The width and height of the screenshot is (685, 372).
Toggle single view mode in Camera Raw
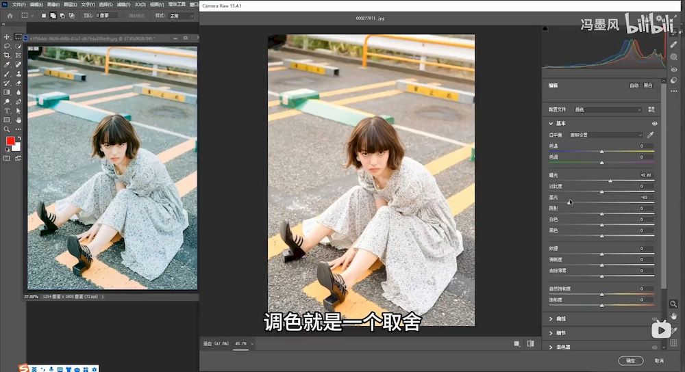[516, 344]
